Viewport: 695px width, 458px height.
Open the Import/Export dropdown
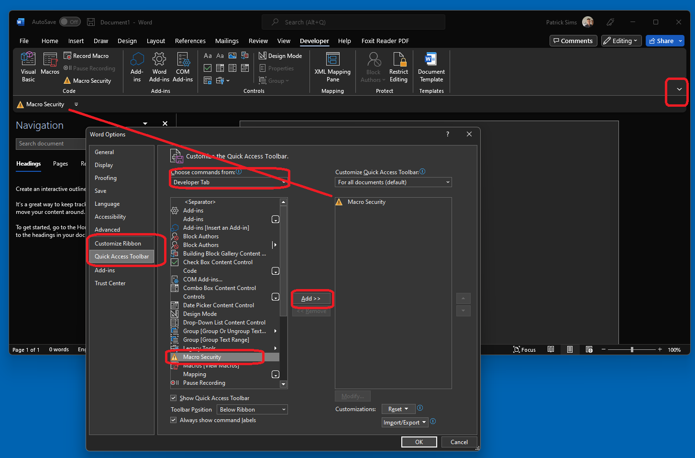coord(405,423)
